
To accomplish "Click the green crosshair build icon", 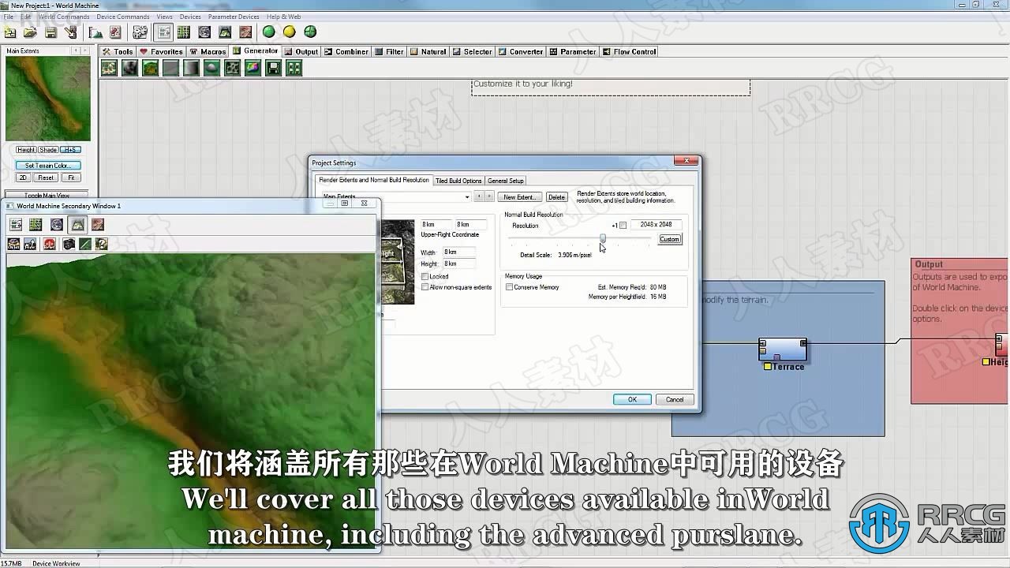I will coord(310,32).
